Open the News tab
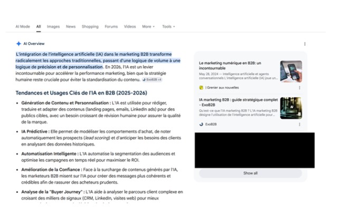 click(x=71, y=26)
